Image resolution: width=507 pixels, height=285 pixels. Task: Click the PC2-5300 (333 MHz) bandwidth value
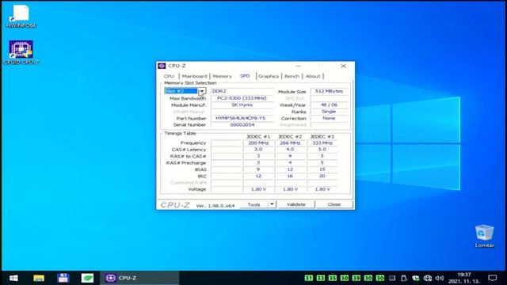[x=242, y=98]
